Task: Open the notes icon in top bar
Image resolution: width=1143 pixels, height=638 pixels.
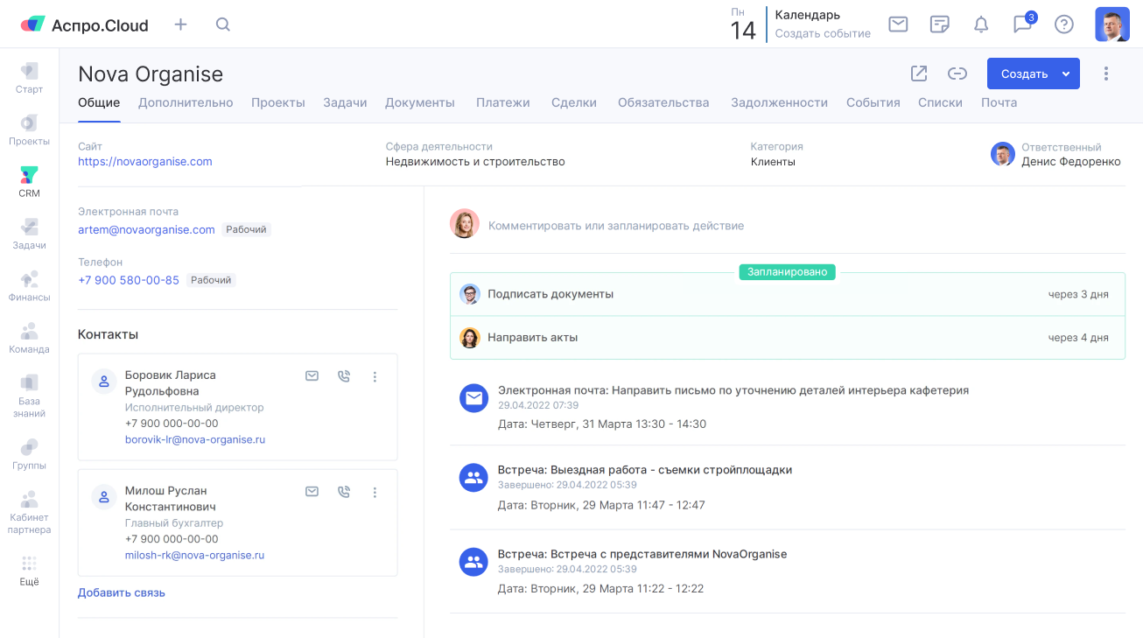Action: (940, 25)
